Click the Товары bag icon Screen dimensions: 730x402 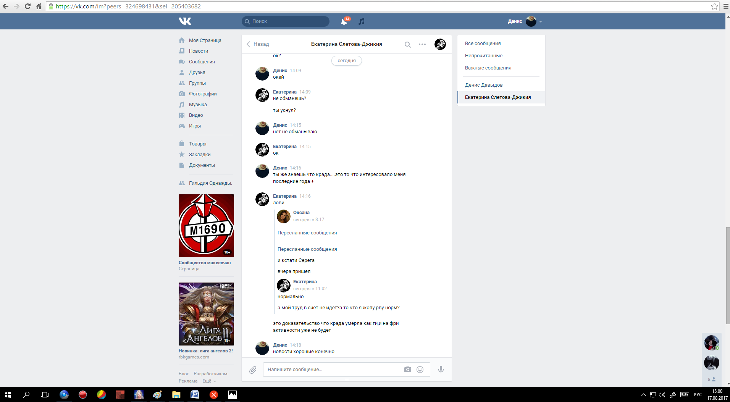(x=182, y=144)
